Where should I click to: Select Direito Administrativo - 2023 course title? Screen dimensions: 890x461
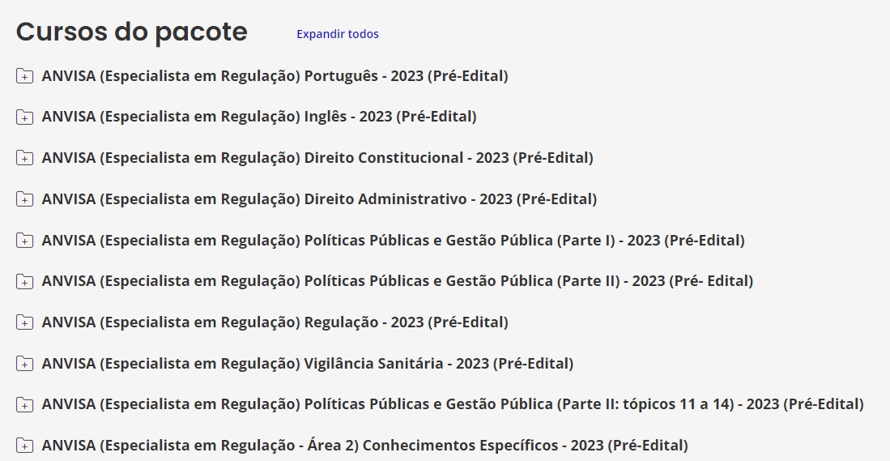tap(319, 199)
